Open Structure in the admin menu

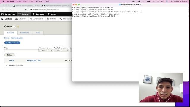21,19
